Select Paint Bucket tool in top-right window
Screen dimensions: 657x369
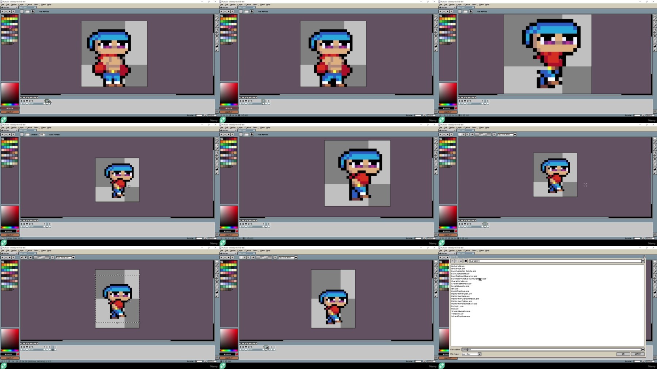[655, 36]
